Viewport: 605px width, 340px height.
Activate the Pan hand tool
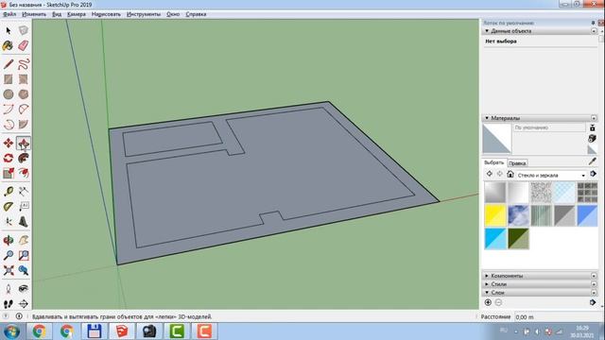tap(23, 240)
